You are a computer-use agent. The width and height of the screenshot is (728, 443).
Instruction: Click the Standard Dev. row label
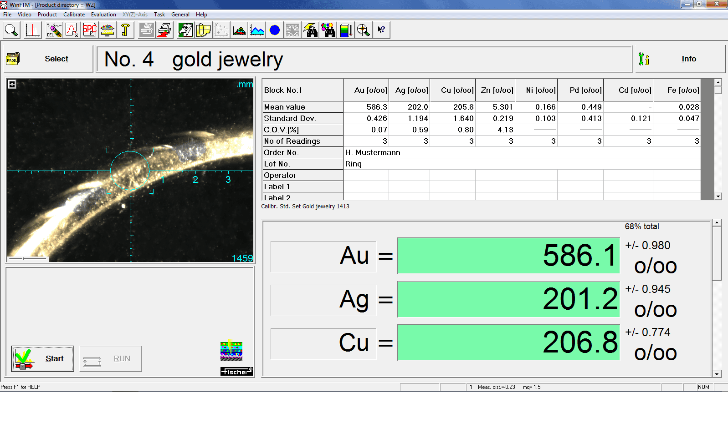coord(302,118)
